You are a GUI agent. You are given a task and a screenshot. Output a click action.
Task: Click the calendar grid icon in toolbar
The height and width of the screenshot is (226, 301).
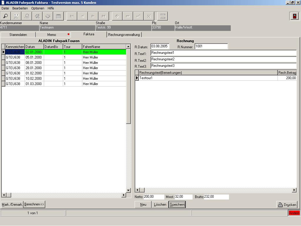58,16
